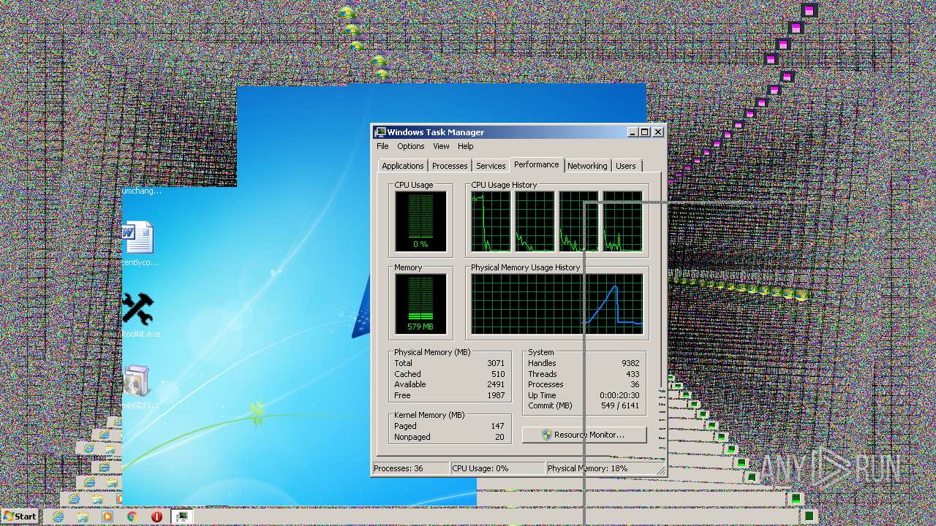This screenshot has height=526, width=936.
Task: Click the Cached memory value 510
Action: tap(498, 374)
